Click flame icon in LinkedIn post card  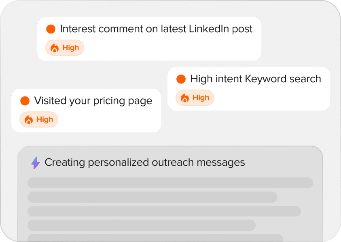[x=55, y=48]
